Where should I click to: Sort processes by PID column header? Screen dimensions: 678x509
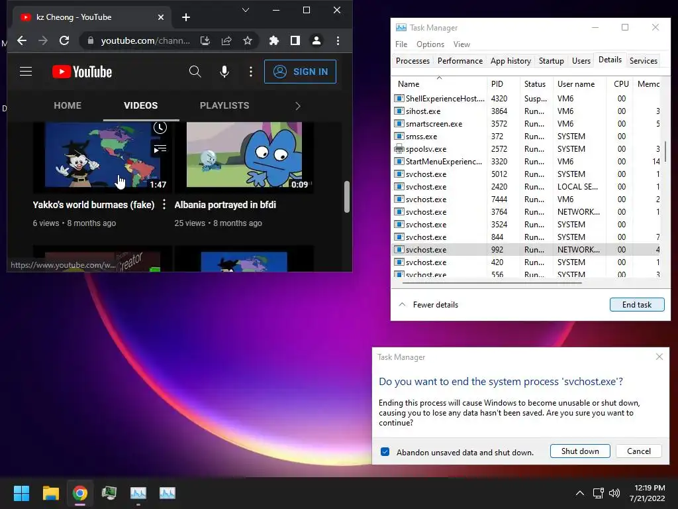point(503,84)
